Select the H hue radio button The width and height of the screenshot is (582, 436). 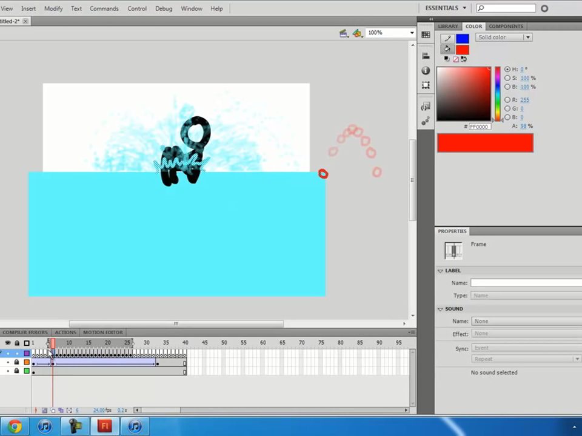507,70
